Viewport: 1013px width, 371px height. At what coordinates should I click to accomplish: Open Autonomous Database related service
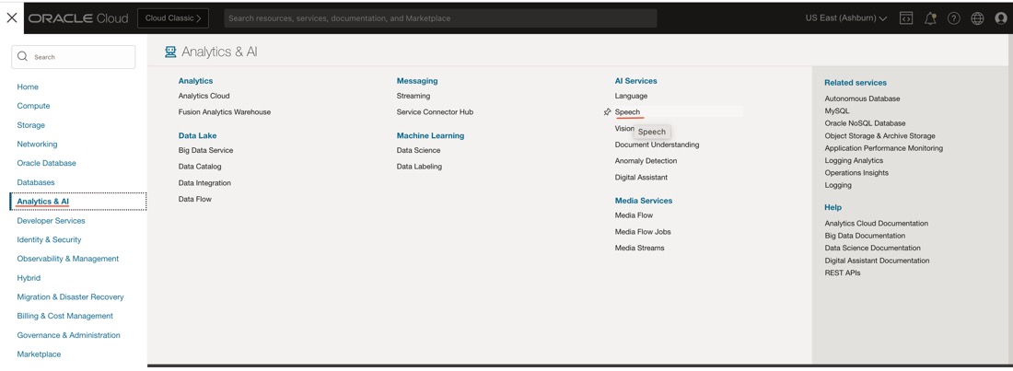pos(863,99)
